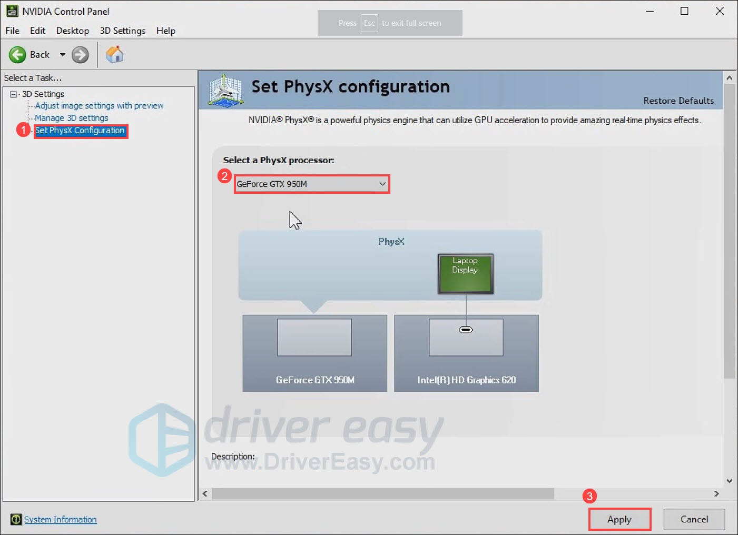Select the GeForce GTX 950M graphics card panel
The image size is (738, 535).
[314, 353]
